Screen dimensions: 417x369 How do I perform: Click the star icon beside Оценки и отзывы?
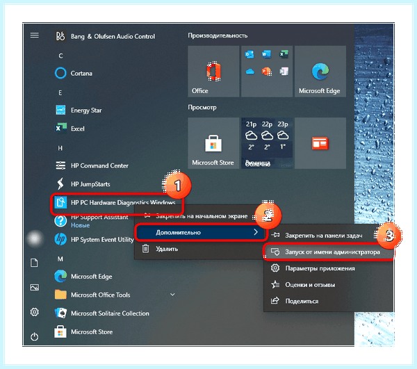pos(275,284)
